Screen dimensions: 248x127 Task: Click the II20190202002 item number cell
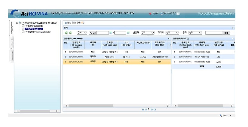[x=185, y=57]
